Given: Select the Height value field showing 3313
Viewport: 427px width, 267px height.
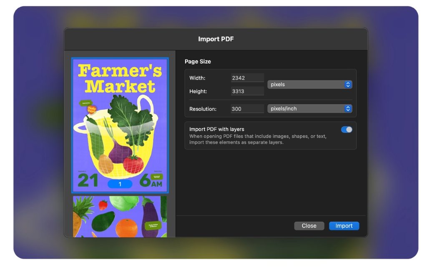Looking at the screenshot, I should coord(247,91).
